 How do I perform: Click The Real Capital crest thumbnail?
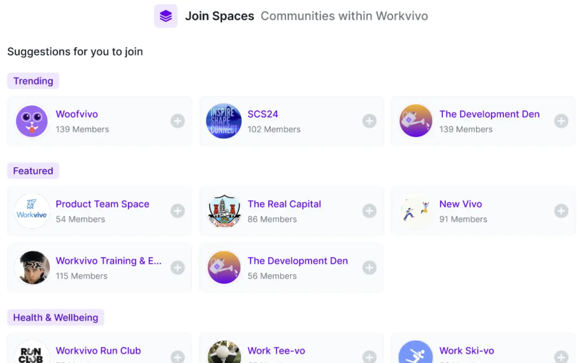pos(224,211)
